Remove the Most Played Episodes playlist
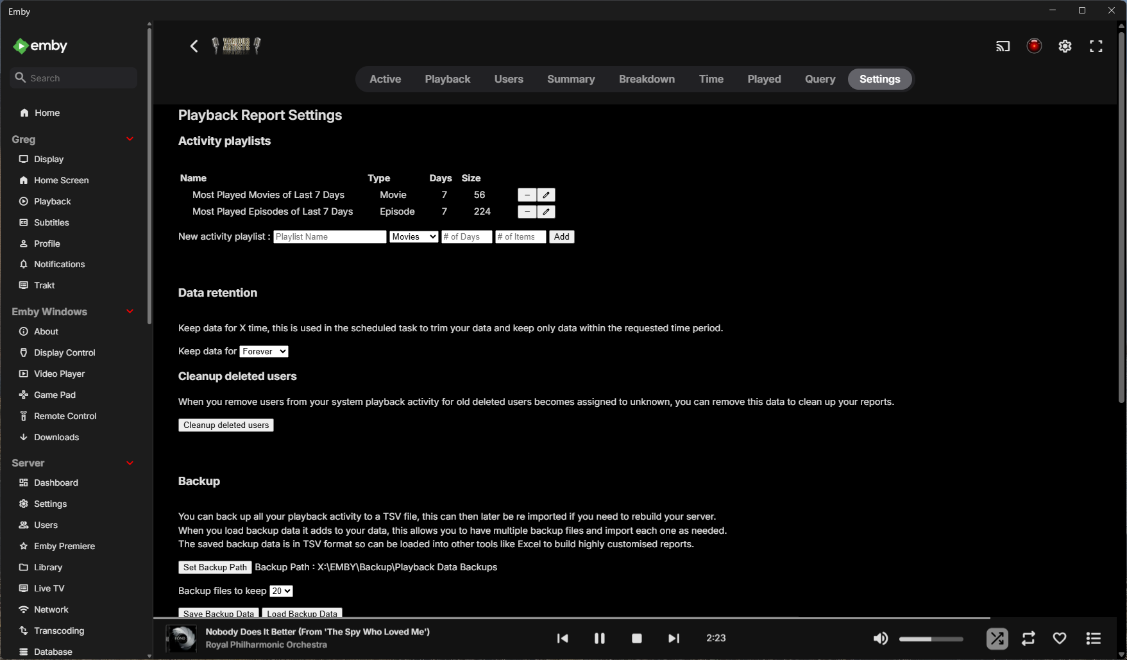The image size is (1127, 660). tap(527, 211)
